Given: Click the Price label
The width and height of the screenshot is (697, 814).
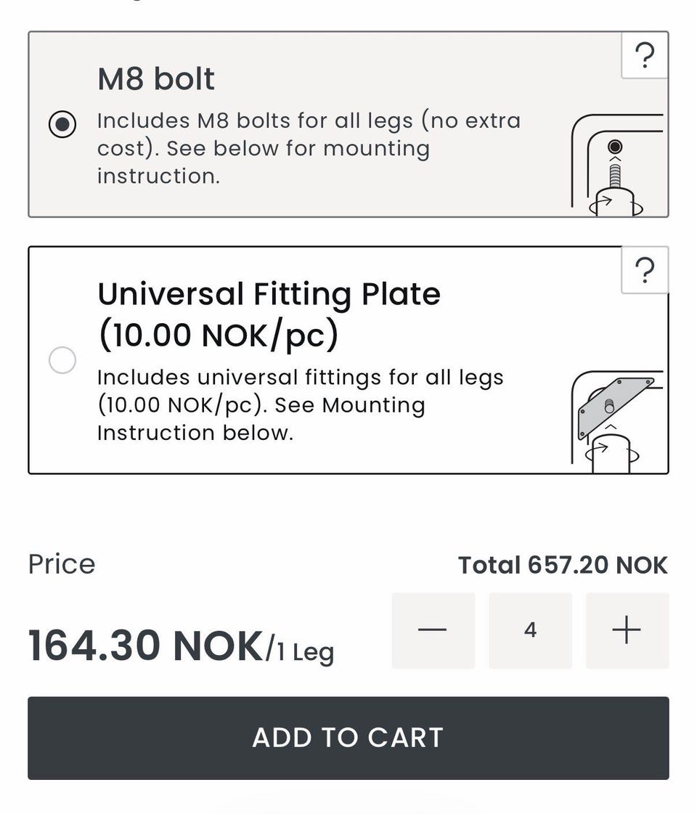Looking at the screenshot, I should (62, 564).
